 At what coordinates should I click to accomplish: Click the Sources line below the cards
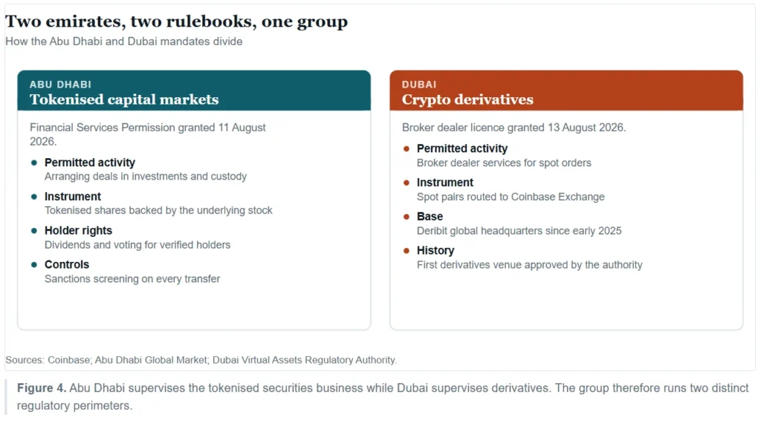(x=201, y=360)
